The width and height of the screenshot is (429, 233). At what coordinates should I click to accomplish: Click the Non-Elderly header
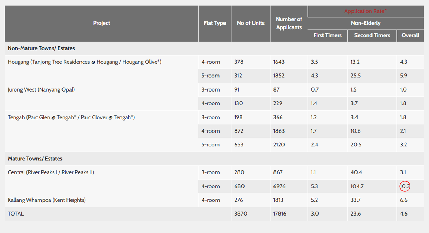(366, 23)
